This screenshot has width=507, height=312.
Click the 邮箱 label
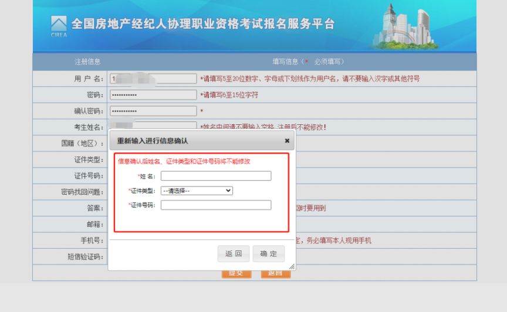tap(94, 225)
